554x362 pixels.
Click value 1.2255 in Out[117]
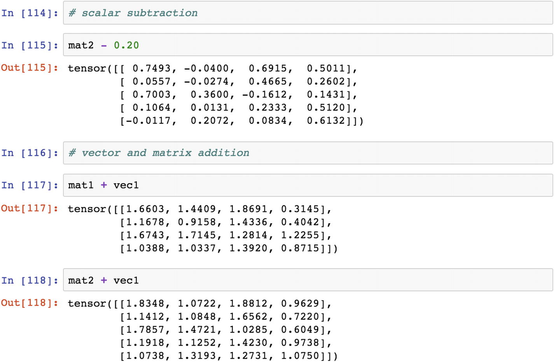tap(300, 235)
